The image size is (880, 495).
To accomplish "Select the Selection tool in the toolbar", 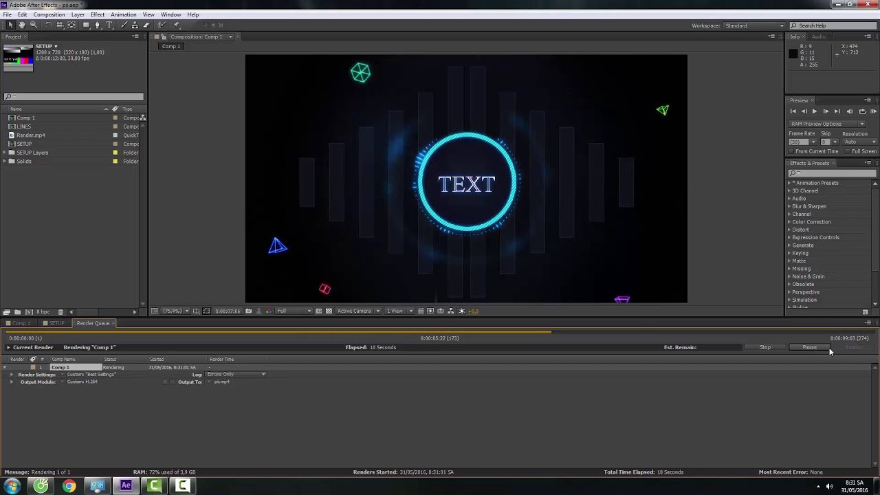I will (x=10, y=25).
